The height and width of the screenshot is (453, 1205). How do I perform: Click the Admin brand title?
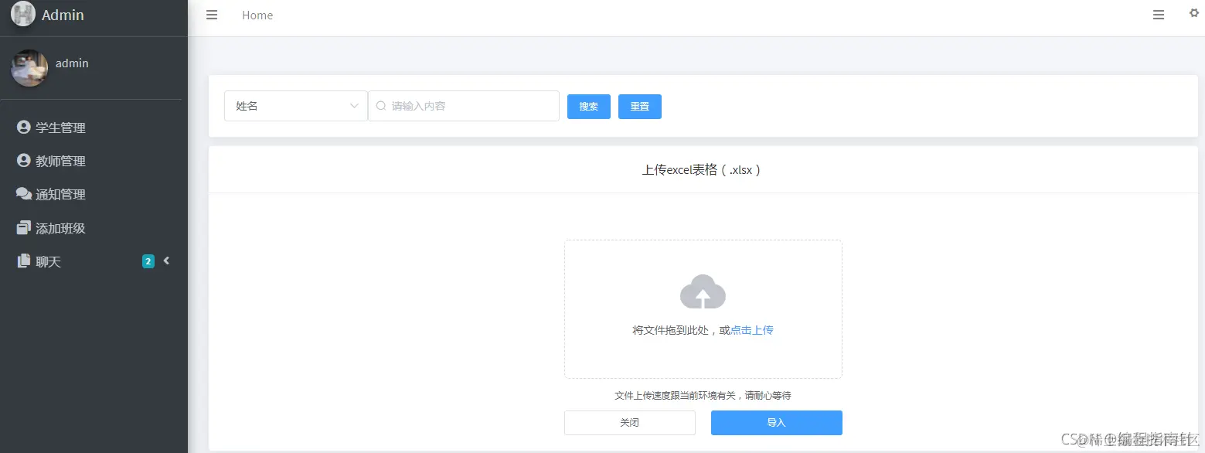pos(63,15)
